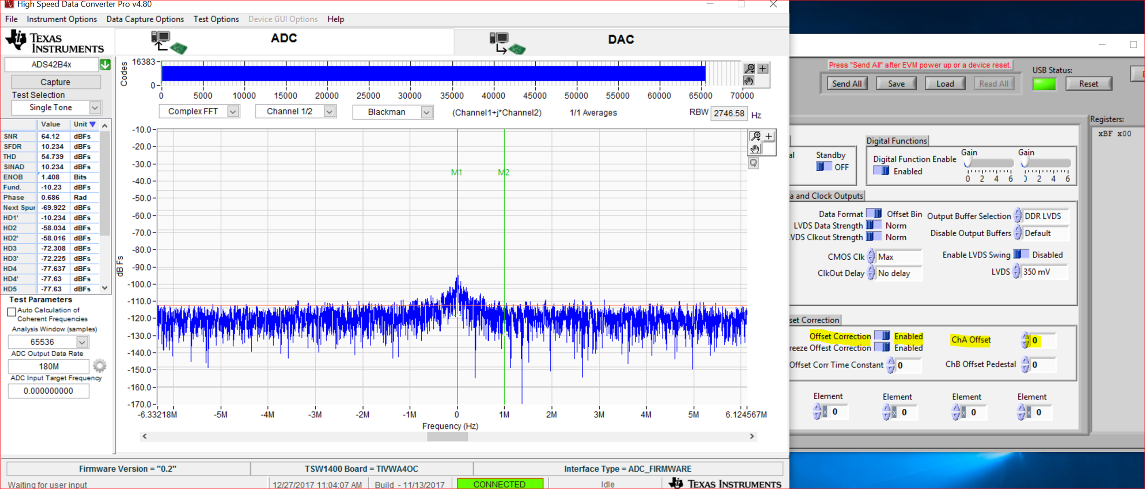This screenshot has height=489, width=1145.
Task: Click the Texas Instruments logo top-left
Action: 55,41
